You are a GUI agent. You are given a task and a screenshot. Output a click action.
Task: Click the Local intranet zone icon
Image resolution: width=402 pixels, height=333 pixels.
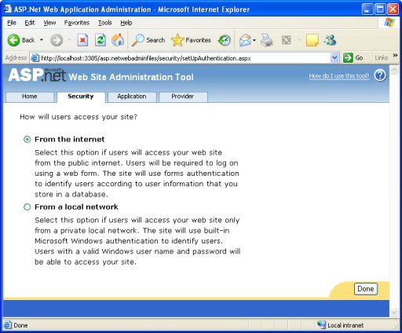tap(321, 325)
